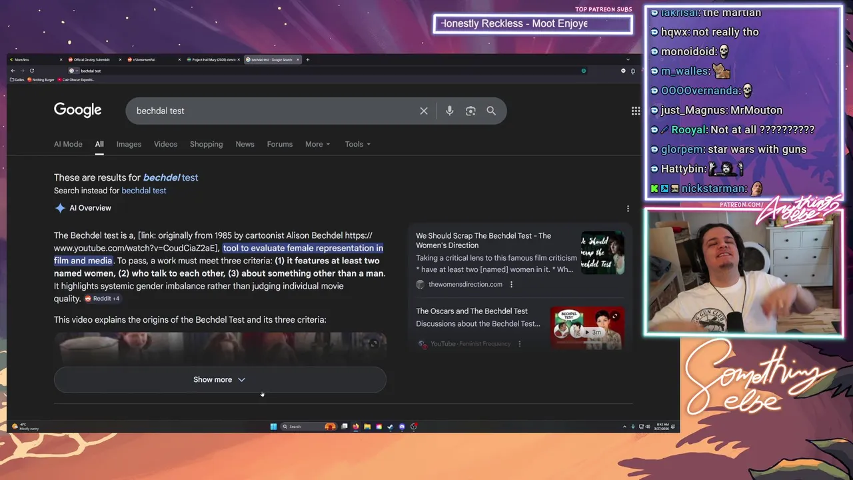Click inside the Google search field

click(x=273, y=111)
